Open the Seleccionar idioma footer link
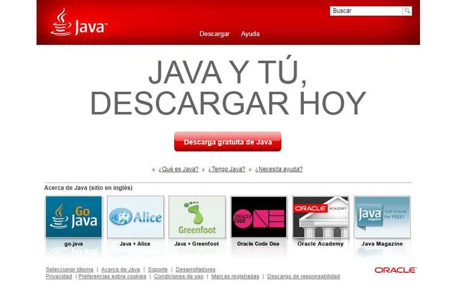The image size is (456, 292). coord(70,269)
